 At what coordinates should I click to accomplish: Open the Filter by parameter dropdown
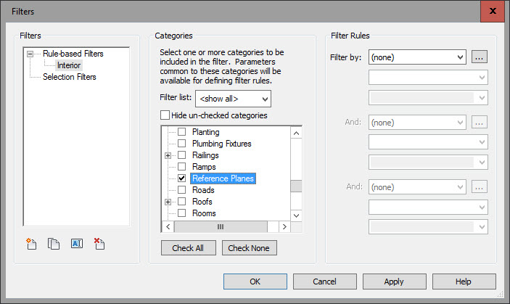point(417,57)
